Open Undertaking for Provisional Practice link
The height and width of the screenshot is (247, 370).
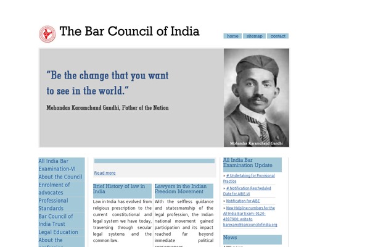249,178
